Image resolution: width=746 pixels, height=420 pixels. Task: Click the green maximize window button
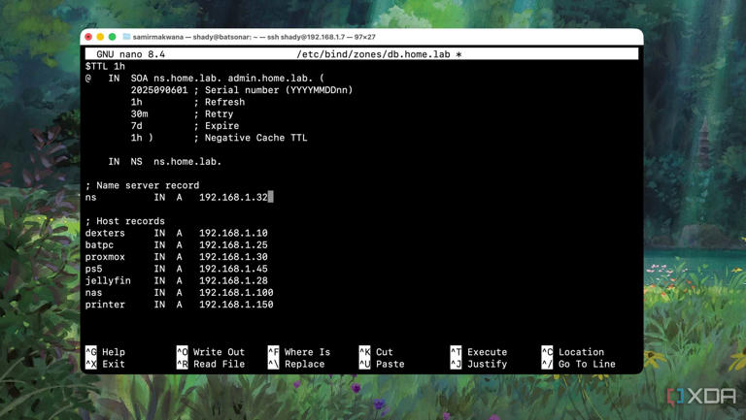pyautogui.click(x=113, y=37)
